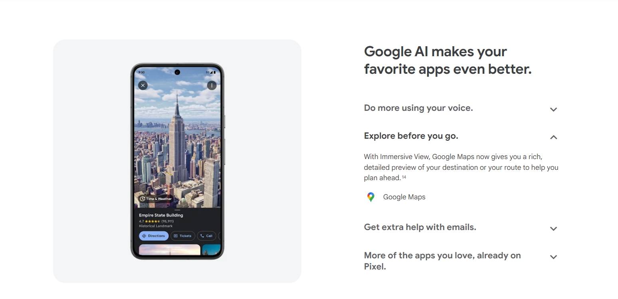The height and width of the screenshot is (299, 618).
Task: Open the three-dot menu on phone screen
Action: click(212, 85)
